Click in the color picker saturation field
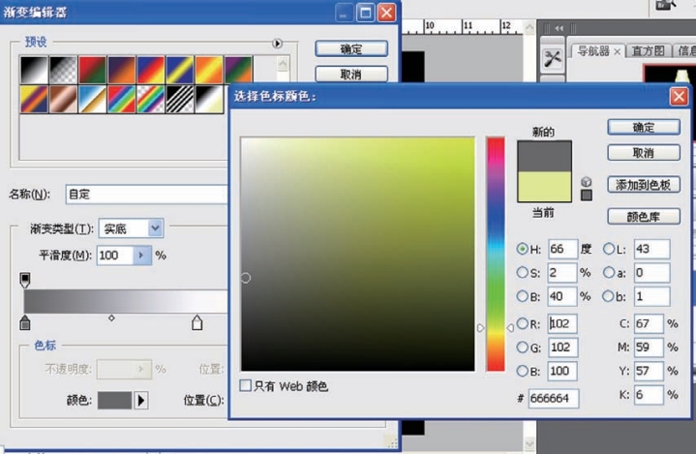Viewport: 696px width, 454px height. pos(358,254)
